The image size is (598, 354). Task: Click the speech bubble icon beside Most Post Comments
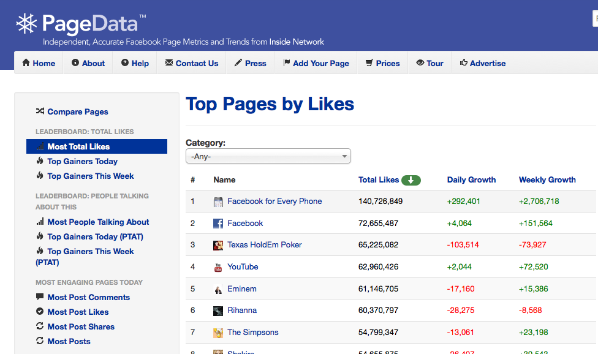pos(40,296)
